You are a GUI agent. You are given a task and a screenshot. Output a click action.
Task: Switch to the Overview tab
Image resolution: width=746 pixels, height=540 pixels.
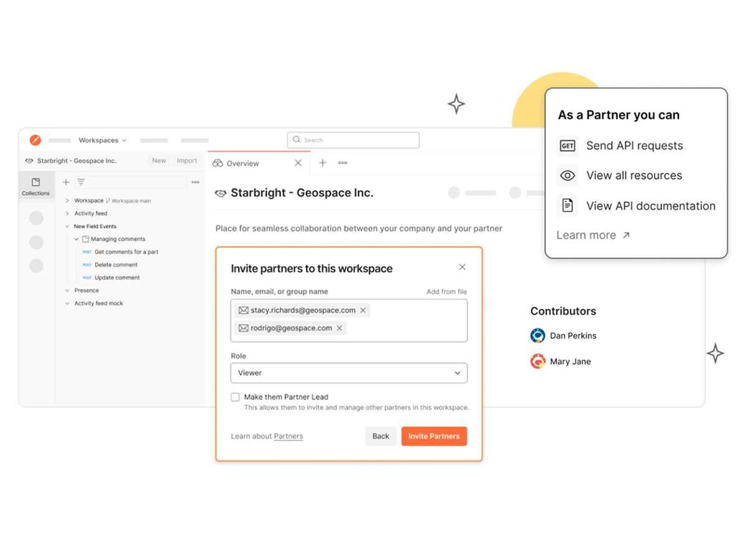pos(242,164)
